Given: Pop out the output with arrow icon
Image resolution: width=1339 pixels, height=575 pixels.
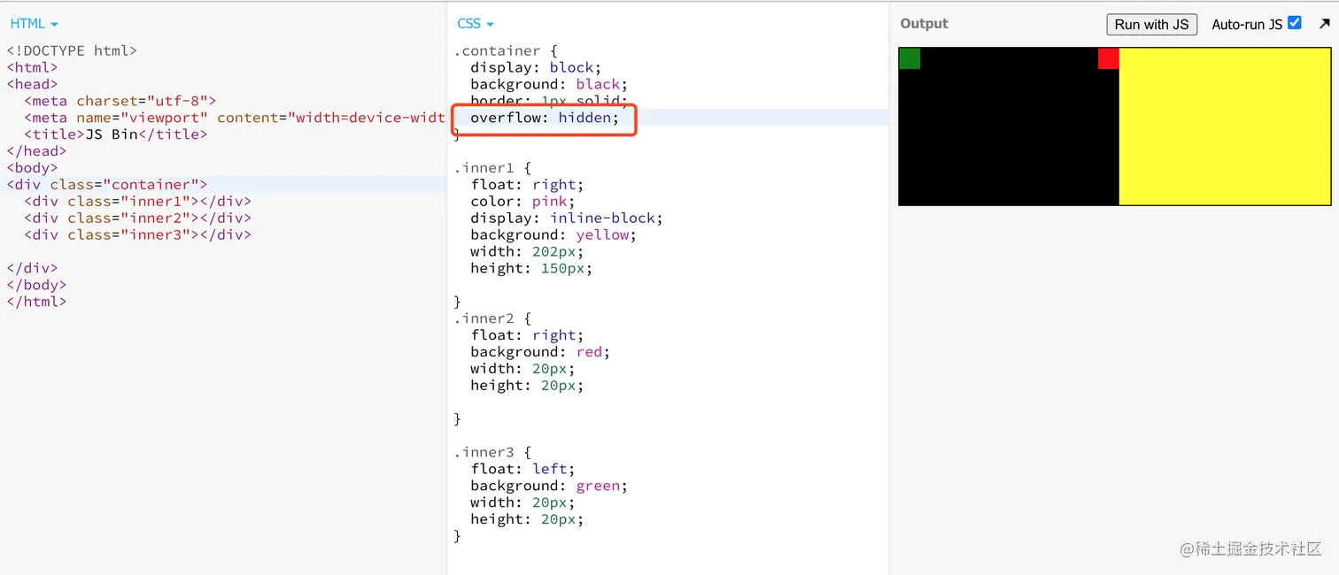Looking at the screenshot, I should 1324,24.
